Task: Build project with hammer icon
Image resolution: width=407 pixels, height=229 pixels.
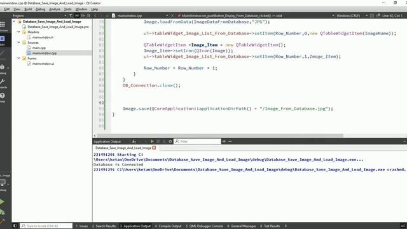Action: point(2,221)
